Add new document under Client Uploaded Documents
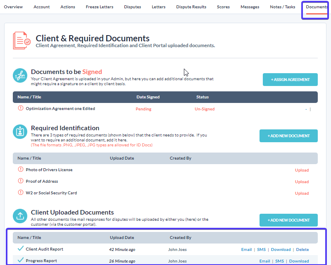Screen dimensions: 331x265 288,220
